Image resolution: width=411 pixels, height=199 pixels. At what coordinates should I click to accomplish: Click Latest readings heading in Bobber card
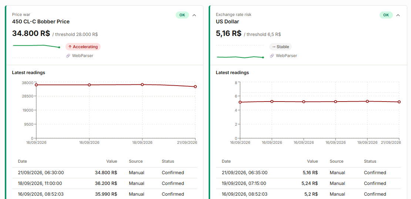click(x=28, y=73)
